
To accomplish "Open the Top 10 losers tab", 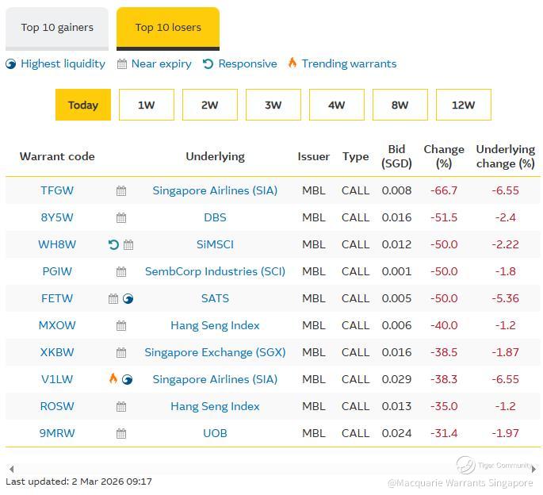I will click(x=168, y=27).
